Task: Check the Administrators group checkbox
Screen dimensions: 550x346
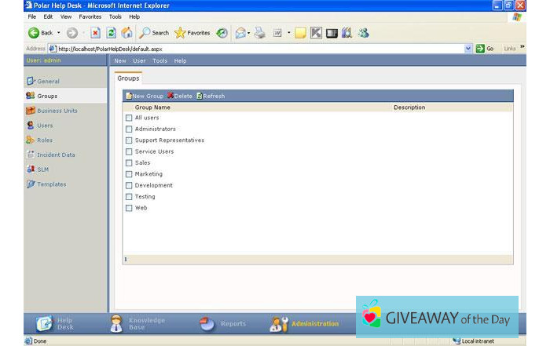Action: [x=129, y=129]
